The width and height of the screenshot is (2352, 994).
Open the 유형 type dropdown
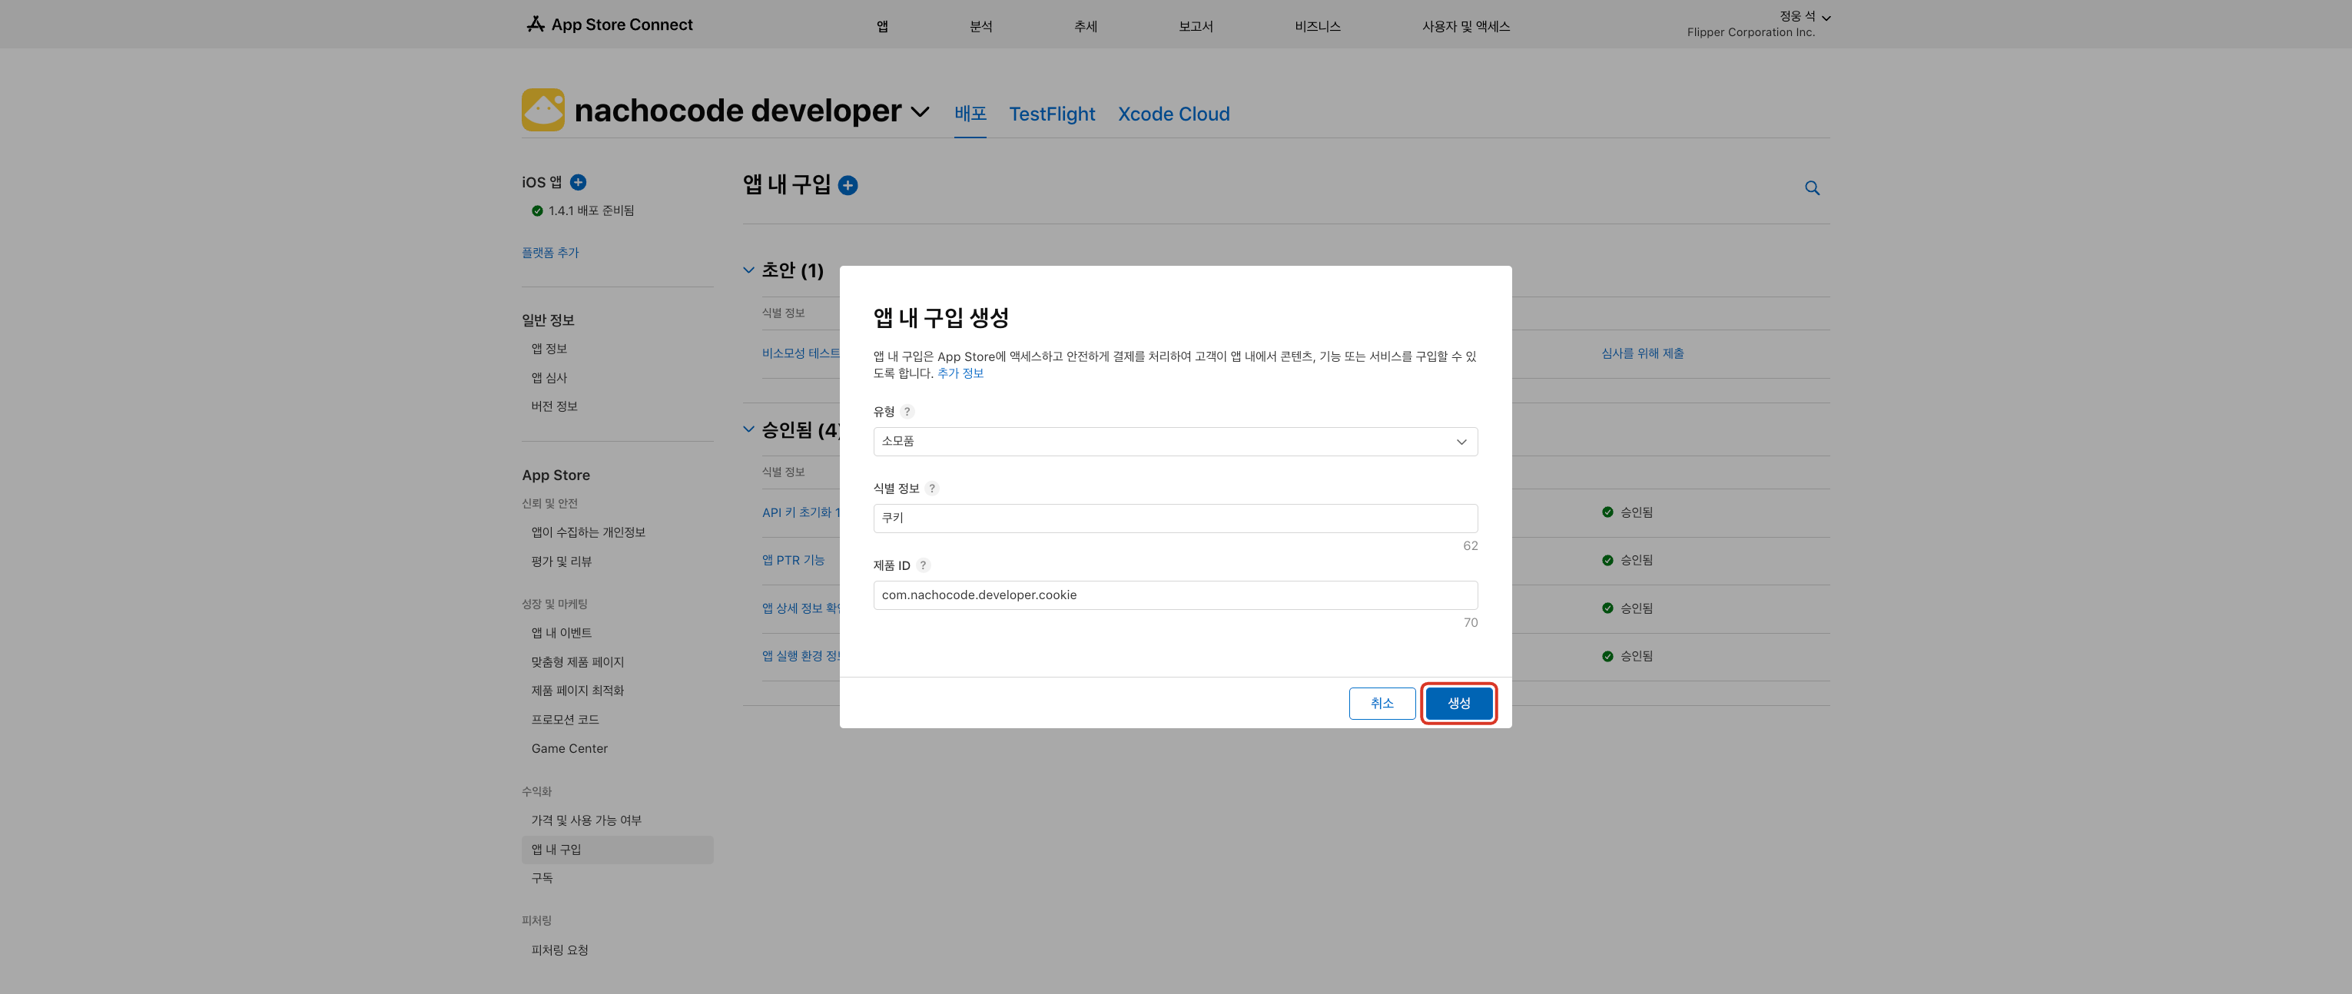point(1174,442)
